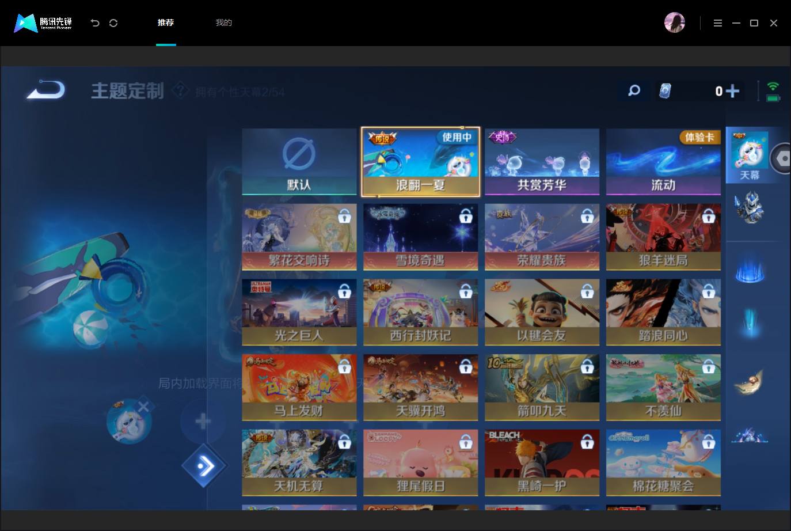This screenshot has height=531, width=791.
Task: Open the hamburger menu in the title bar
Action: 717,23
